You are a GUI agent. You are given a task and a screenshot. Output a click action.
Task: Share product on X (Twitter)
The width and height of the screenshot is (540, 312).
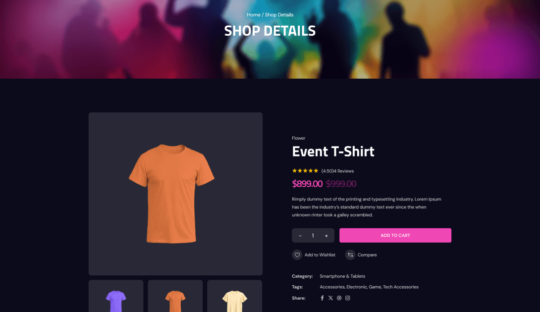click(330, 298)
